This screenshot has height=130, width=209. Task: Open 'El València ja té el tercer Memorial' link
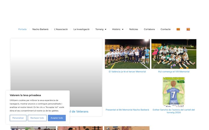coord(127,72)
